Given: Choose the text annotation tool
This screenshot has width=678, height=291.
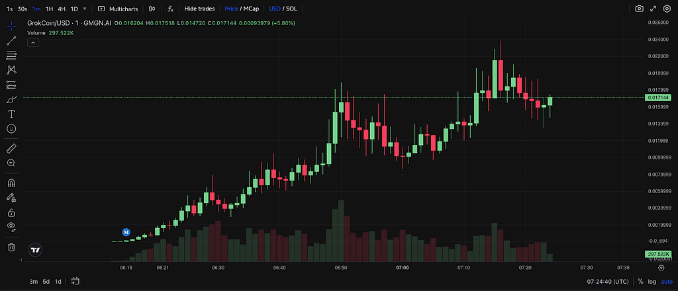Looking at the screenshot, I should coord(11,114).
